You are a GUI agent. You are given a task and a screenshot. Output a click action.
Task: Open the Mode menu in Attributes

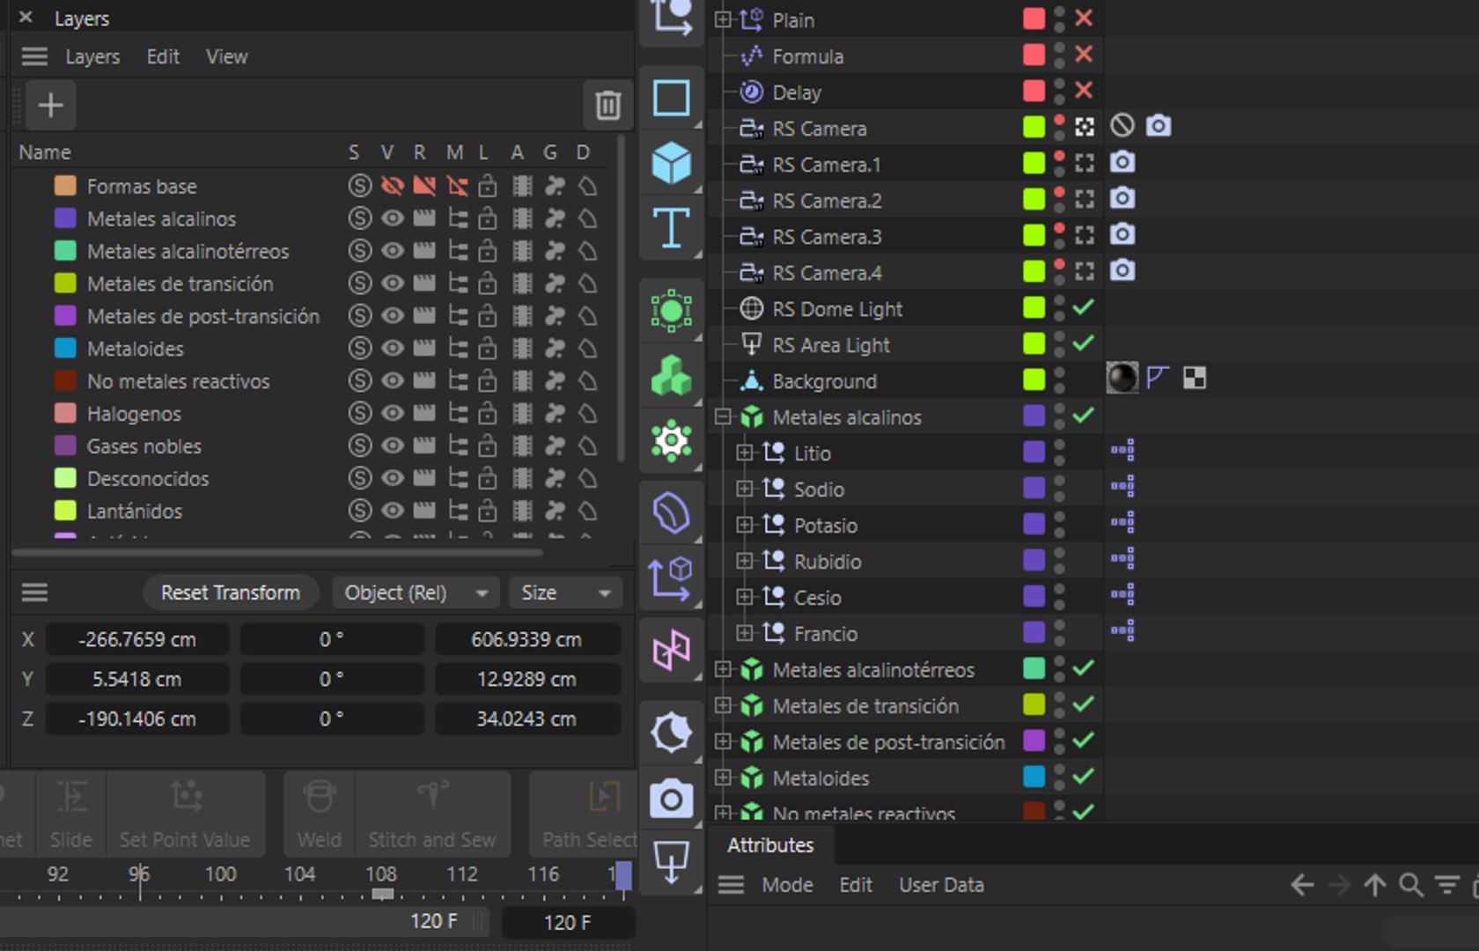pos(787,885)
